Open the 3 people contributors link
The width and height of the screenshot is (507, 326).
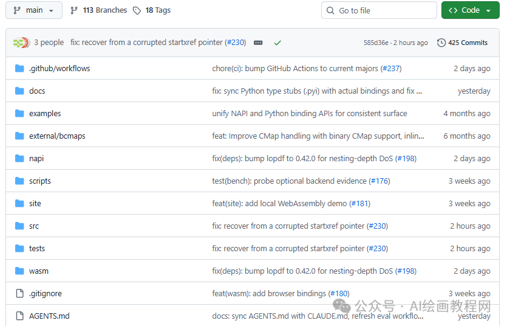click(x=49, y=43)
